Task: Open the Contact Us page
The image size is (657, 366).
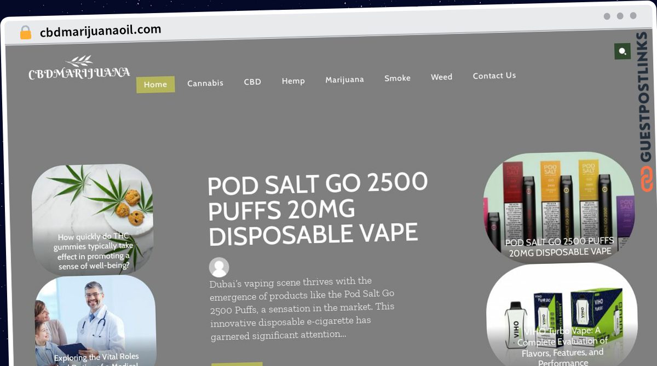Action: point(494,75)
